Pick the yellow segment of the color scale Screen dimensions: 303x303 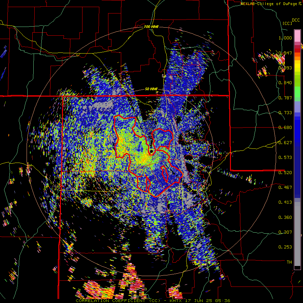tap(297, 66)
